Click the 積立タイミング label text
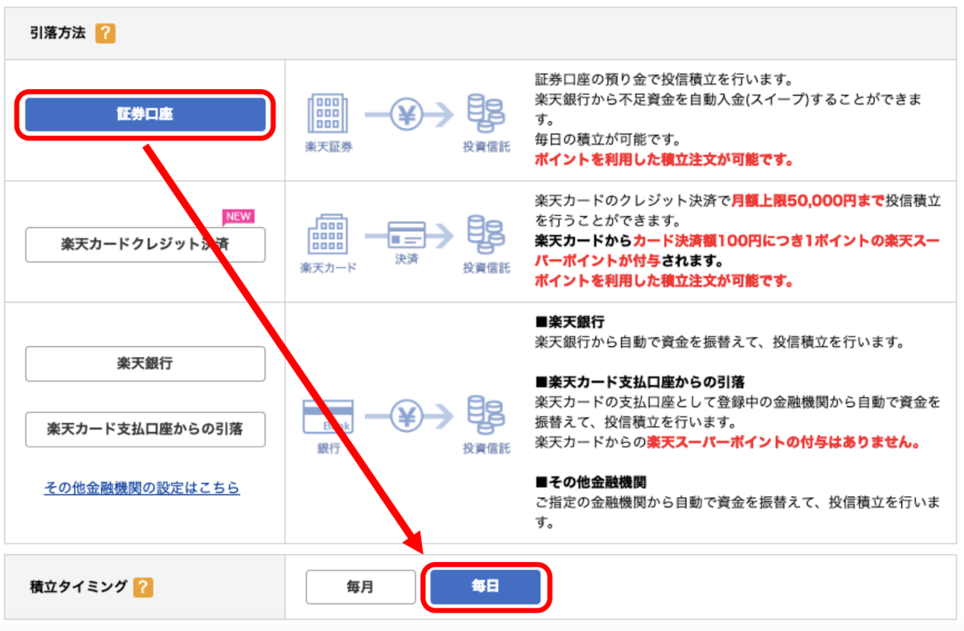 [77, 587]
